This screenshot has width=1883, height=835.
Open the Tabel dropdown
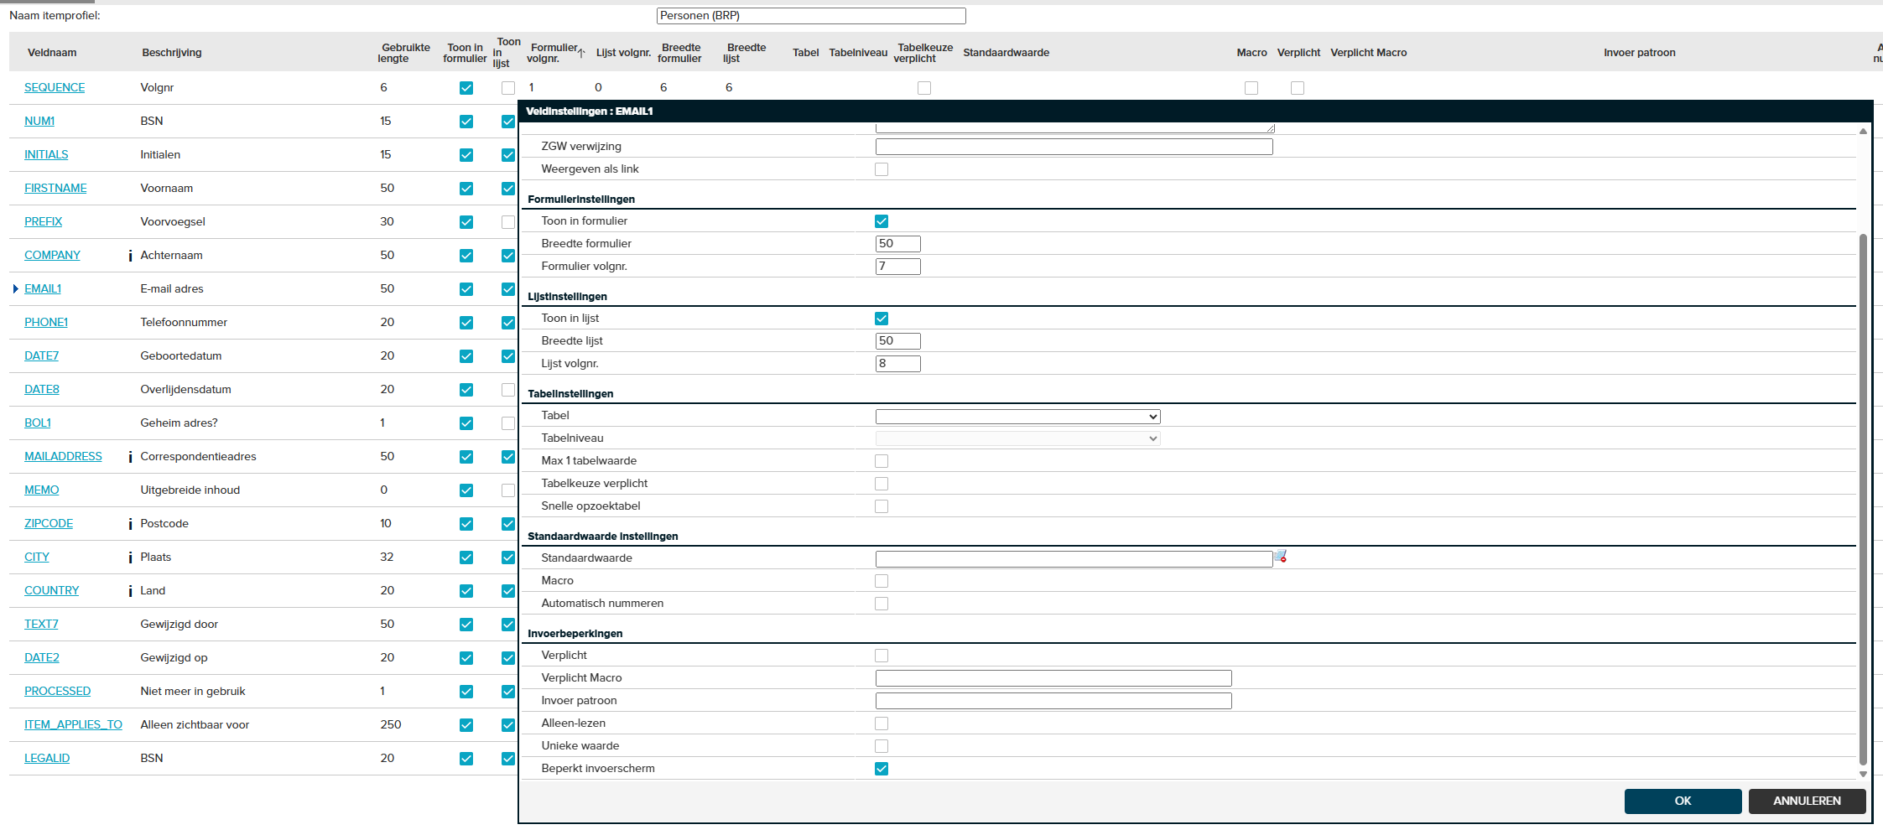[1017, 417]
